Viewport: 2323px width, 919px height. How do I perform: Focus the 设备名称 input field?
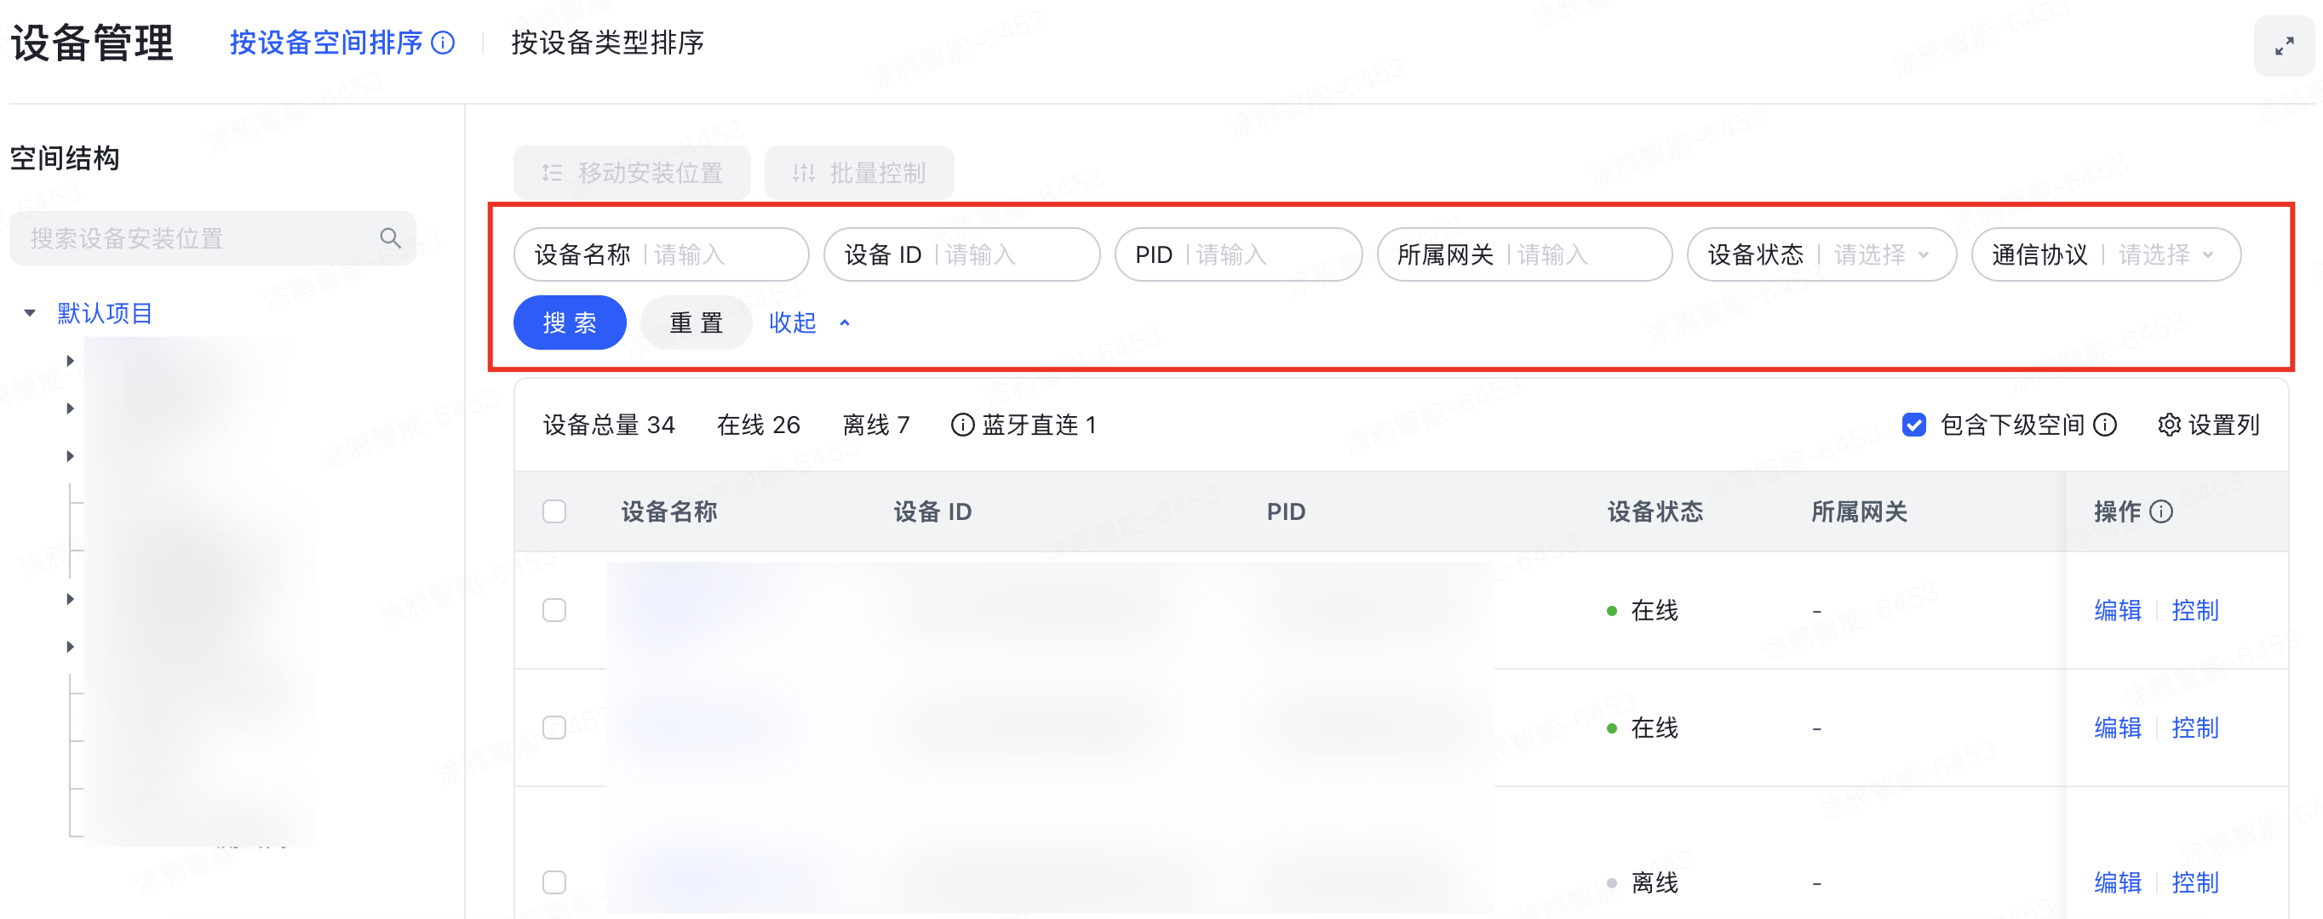(721, 255)
